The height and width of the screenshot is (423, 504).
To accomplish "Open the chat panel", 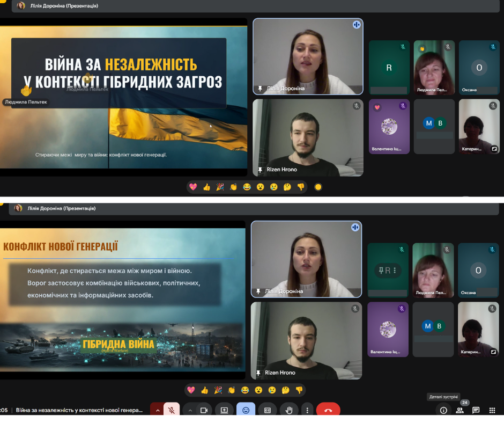I will (x=476, y=410).
